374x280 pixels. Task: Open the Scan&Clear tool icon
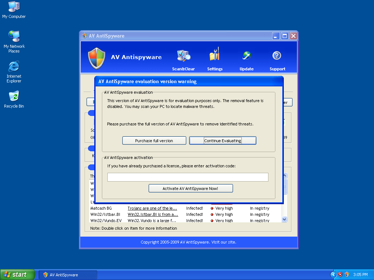pyautogui.click(x=183, y=56)
